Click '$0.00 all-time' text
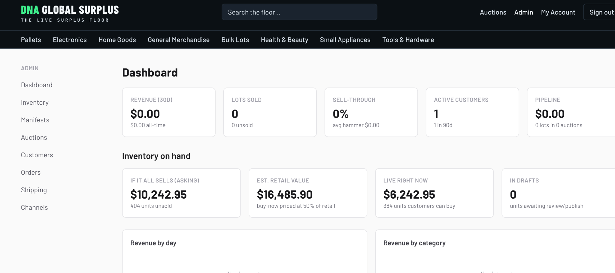 (x=148, y=125)
